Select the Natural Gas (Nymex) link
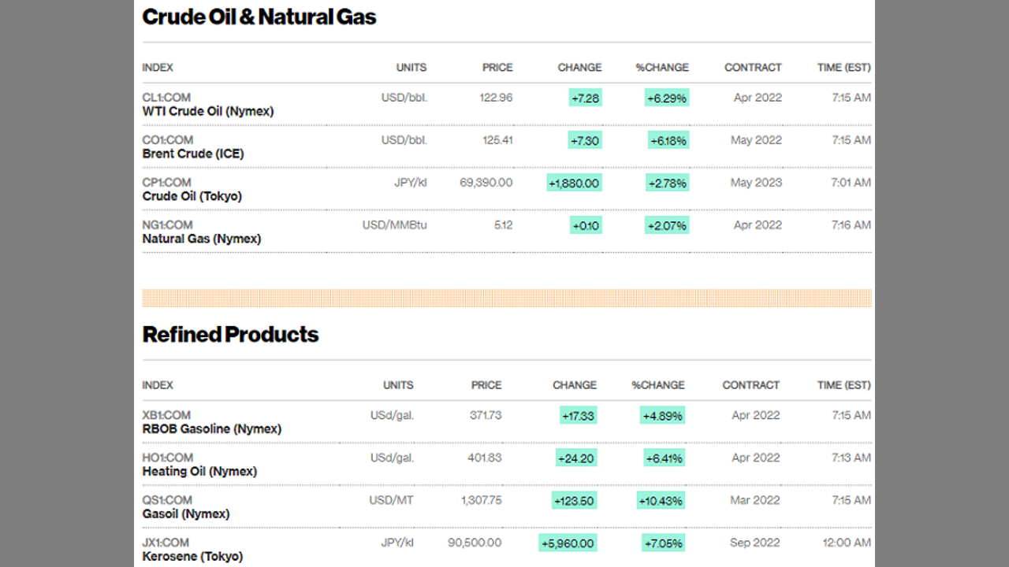1009x567 pixels. tap(202, 239)
